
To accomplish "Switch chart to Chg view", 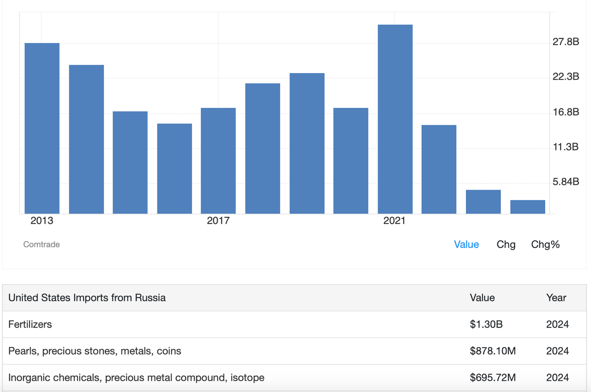I will (x=506, y=245).
